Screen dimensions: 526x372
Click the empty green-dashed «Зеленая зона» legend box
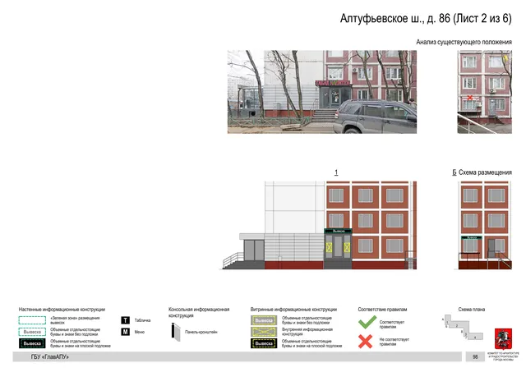point(32,320)
